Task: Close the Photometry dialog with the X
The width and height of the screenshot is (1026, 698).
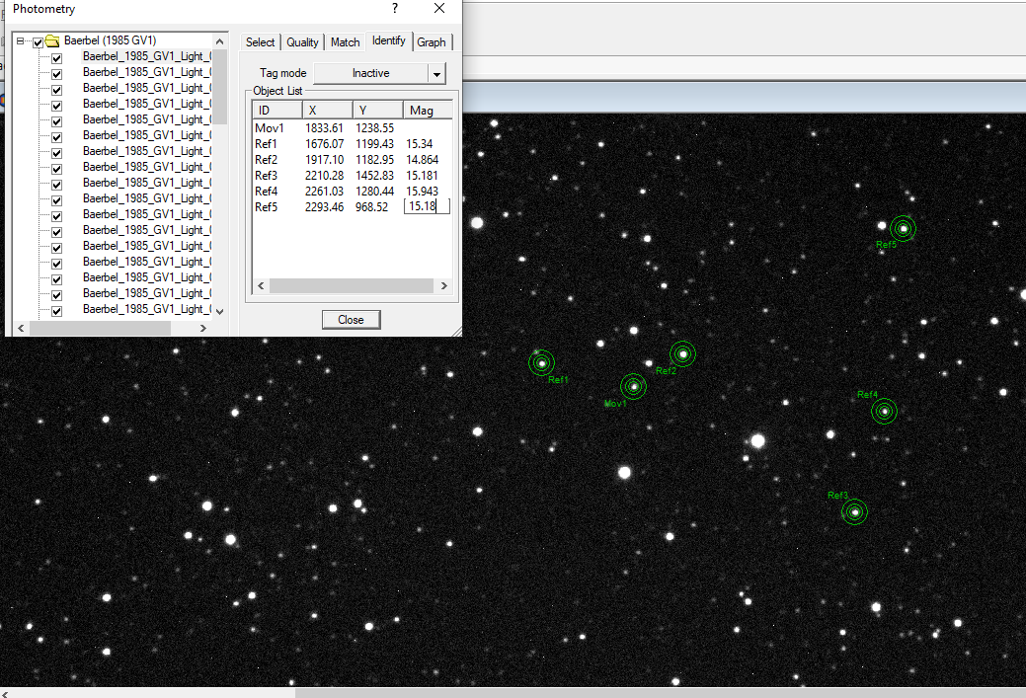Action: pyautogui.click(x=439, y=9)
